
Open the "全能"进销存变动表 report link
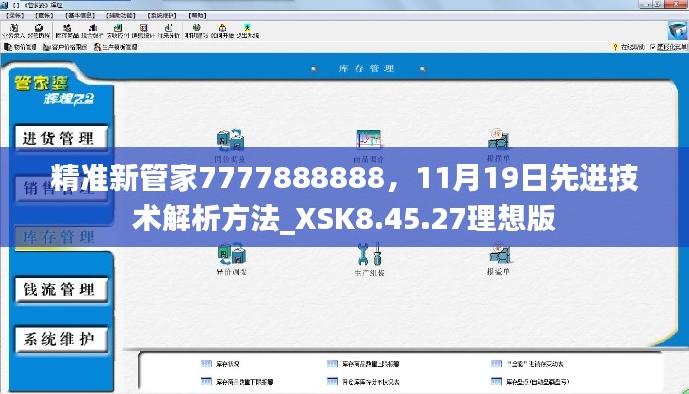(x=527, y=364)
